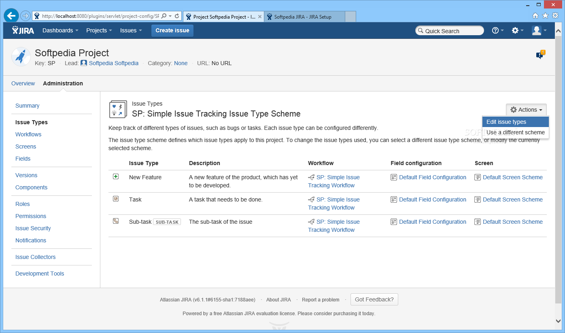
Task: Click the New Feature plus icon
Action: point(116,176)
